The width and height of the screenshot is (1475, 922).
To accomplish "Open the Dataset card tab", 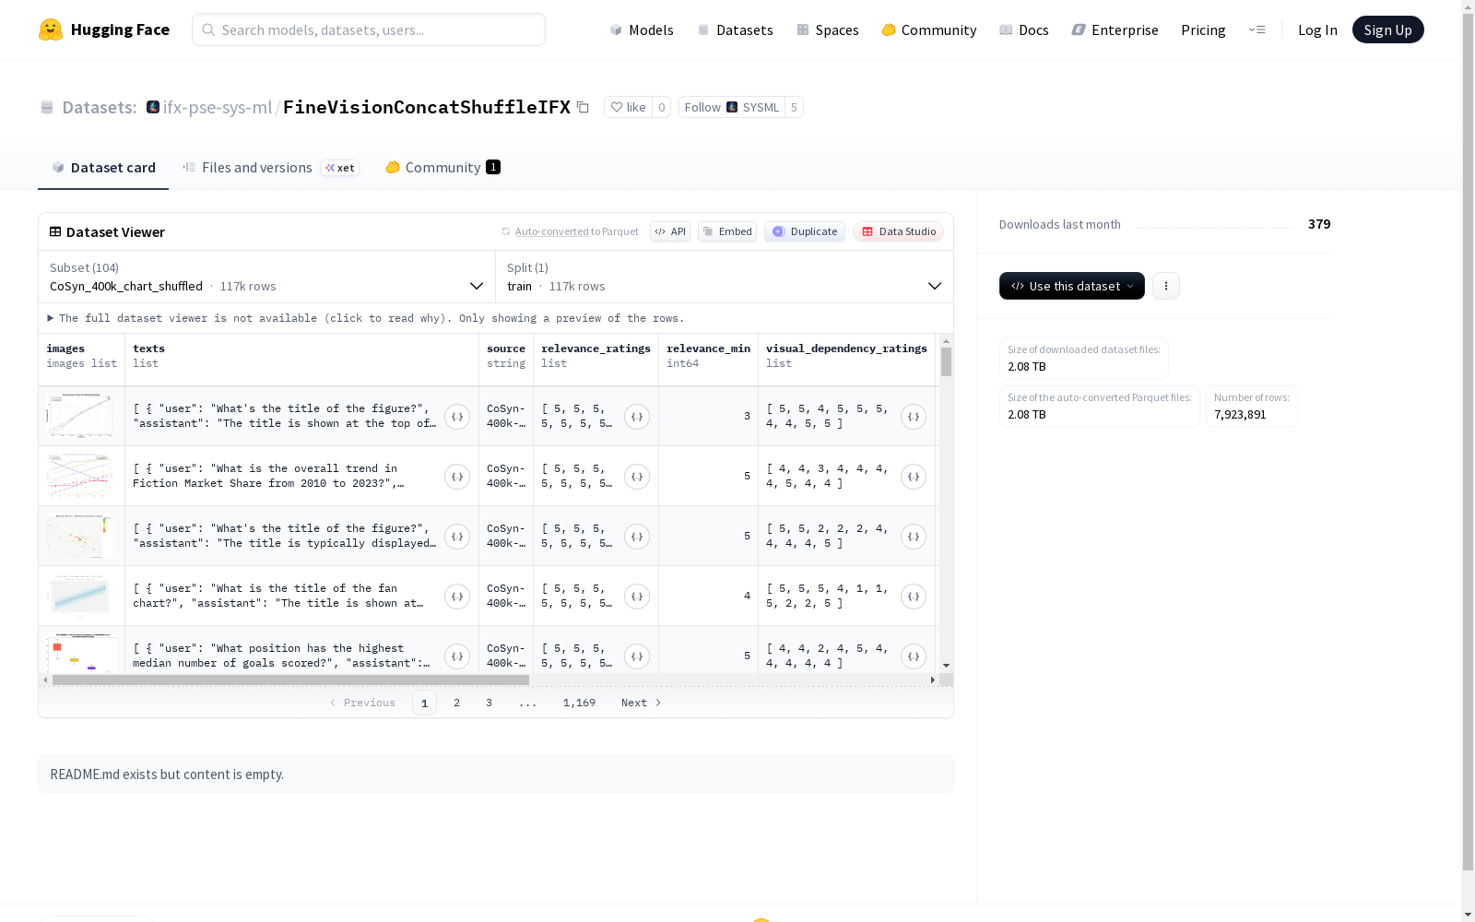I will coord(103,167).
